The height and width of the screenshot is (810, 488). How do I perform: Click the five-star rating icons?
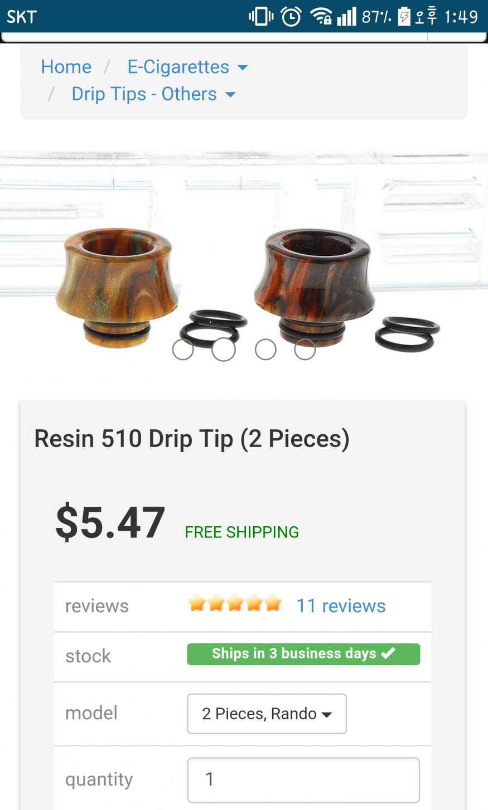coord(235,603)
